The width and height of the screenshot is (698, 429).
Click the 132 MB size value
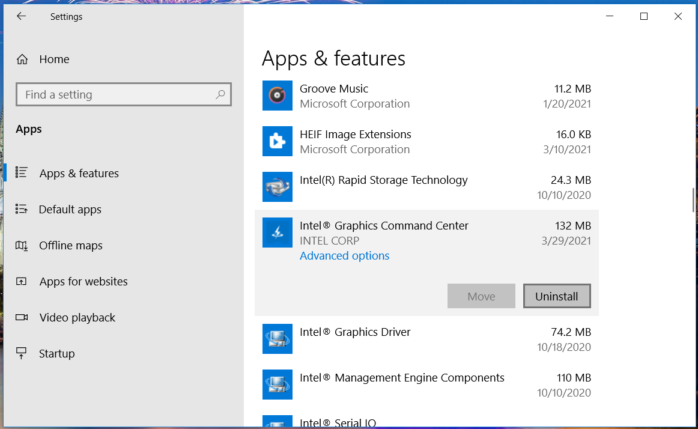click(x=573, y=226)
